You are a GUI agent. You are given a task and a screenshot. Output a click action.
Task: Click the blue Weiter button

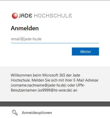[x=85, y=51]
